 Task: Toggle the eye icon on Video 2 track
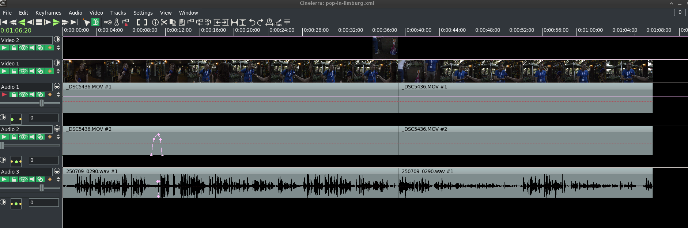23,48
